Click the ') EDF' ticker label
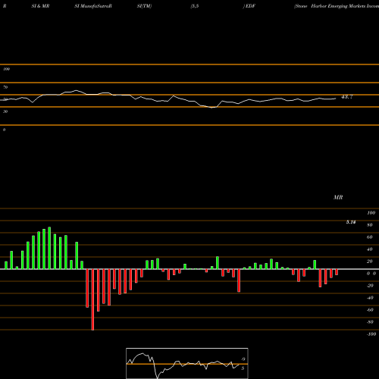The image size is (379, 379). (x=249, y=6)
